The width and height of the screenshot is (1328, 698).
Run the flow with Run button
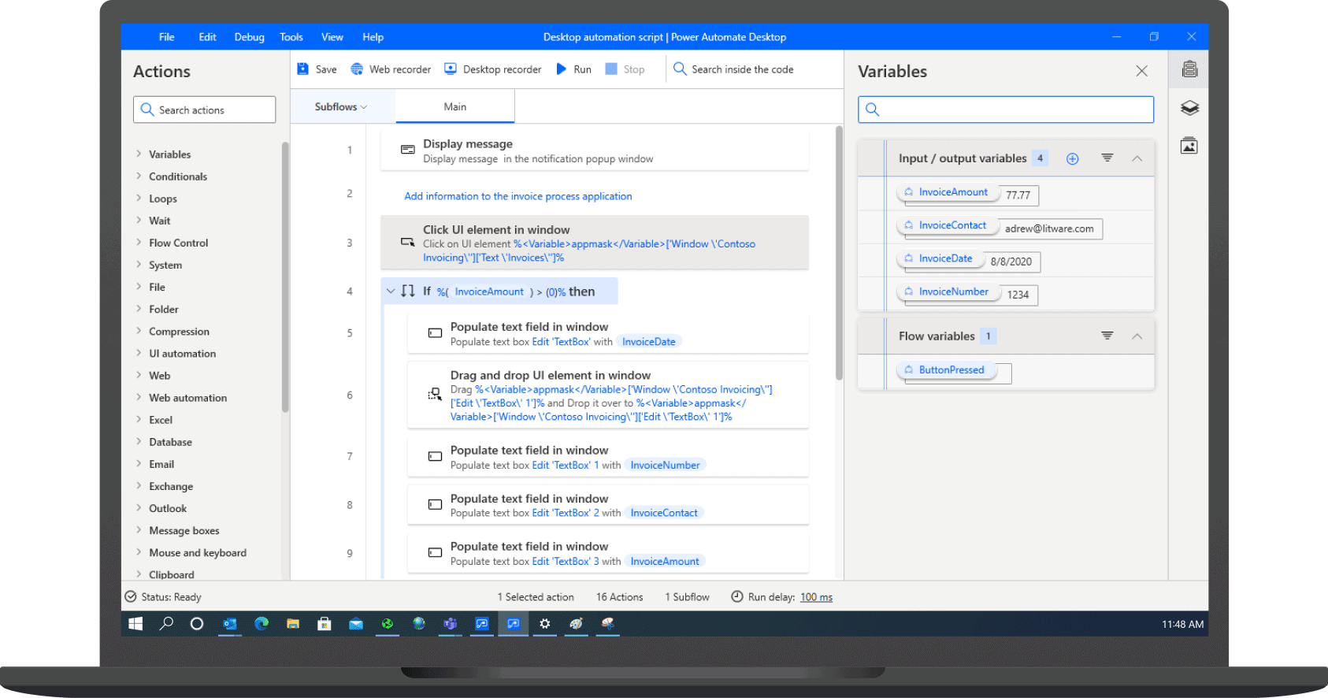pyautogui.click(x=574, y=69)
